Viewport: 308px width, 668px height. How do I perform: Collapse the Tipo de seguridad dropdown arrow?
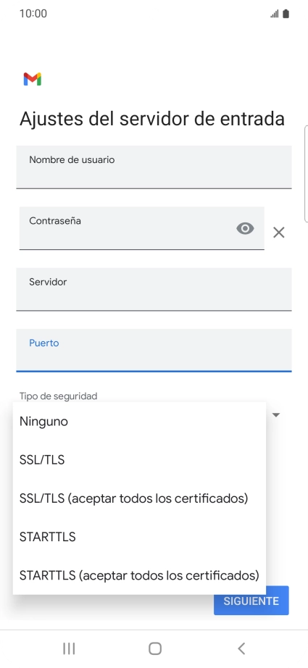coord(276,414)
